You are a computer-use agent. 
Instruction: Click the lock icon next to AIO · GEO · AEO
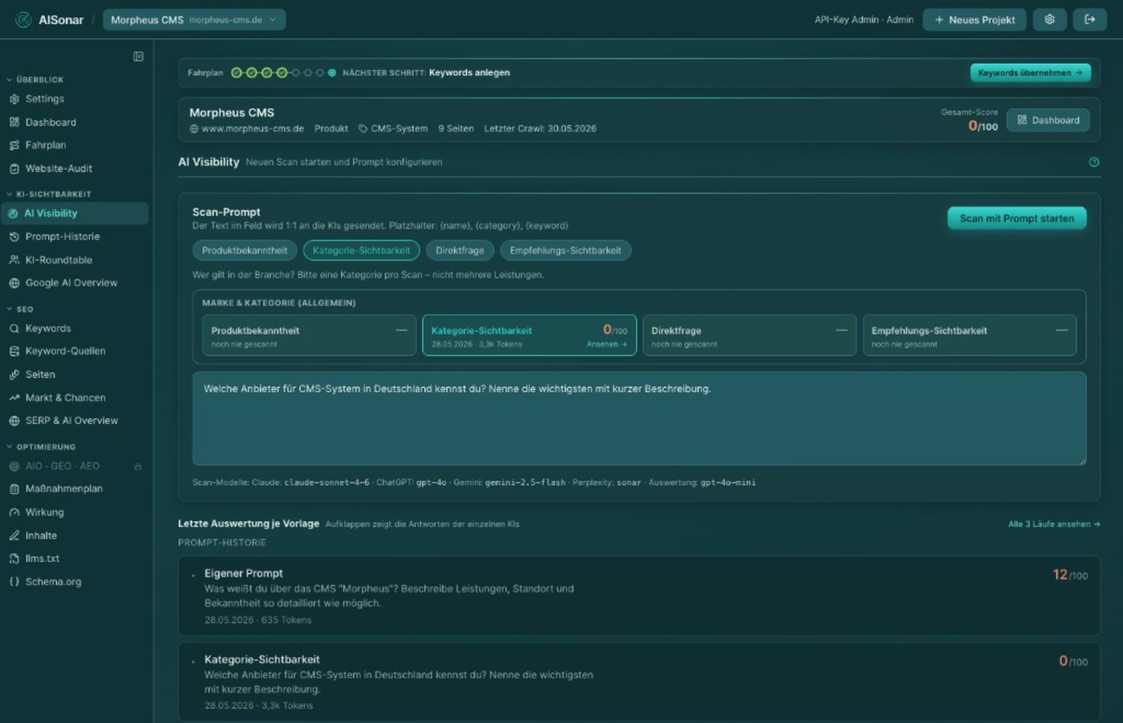click(138, 467)
